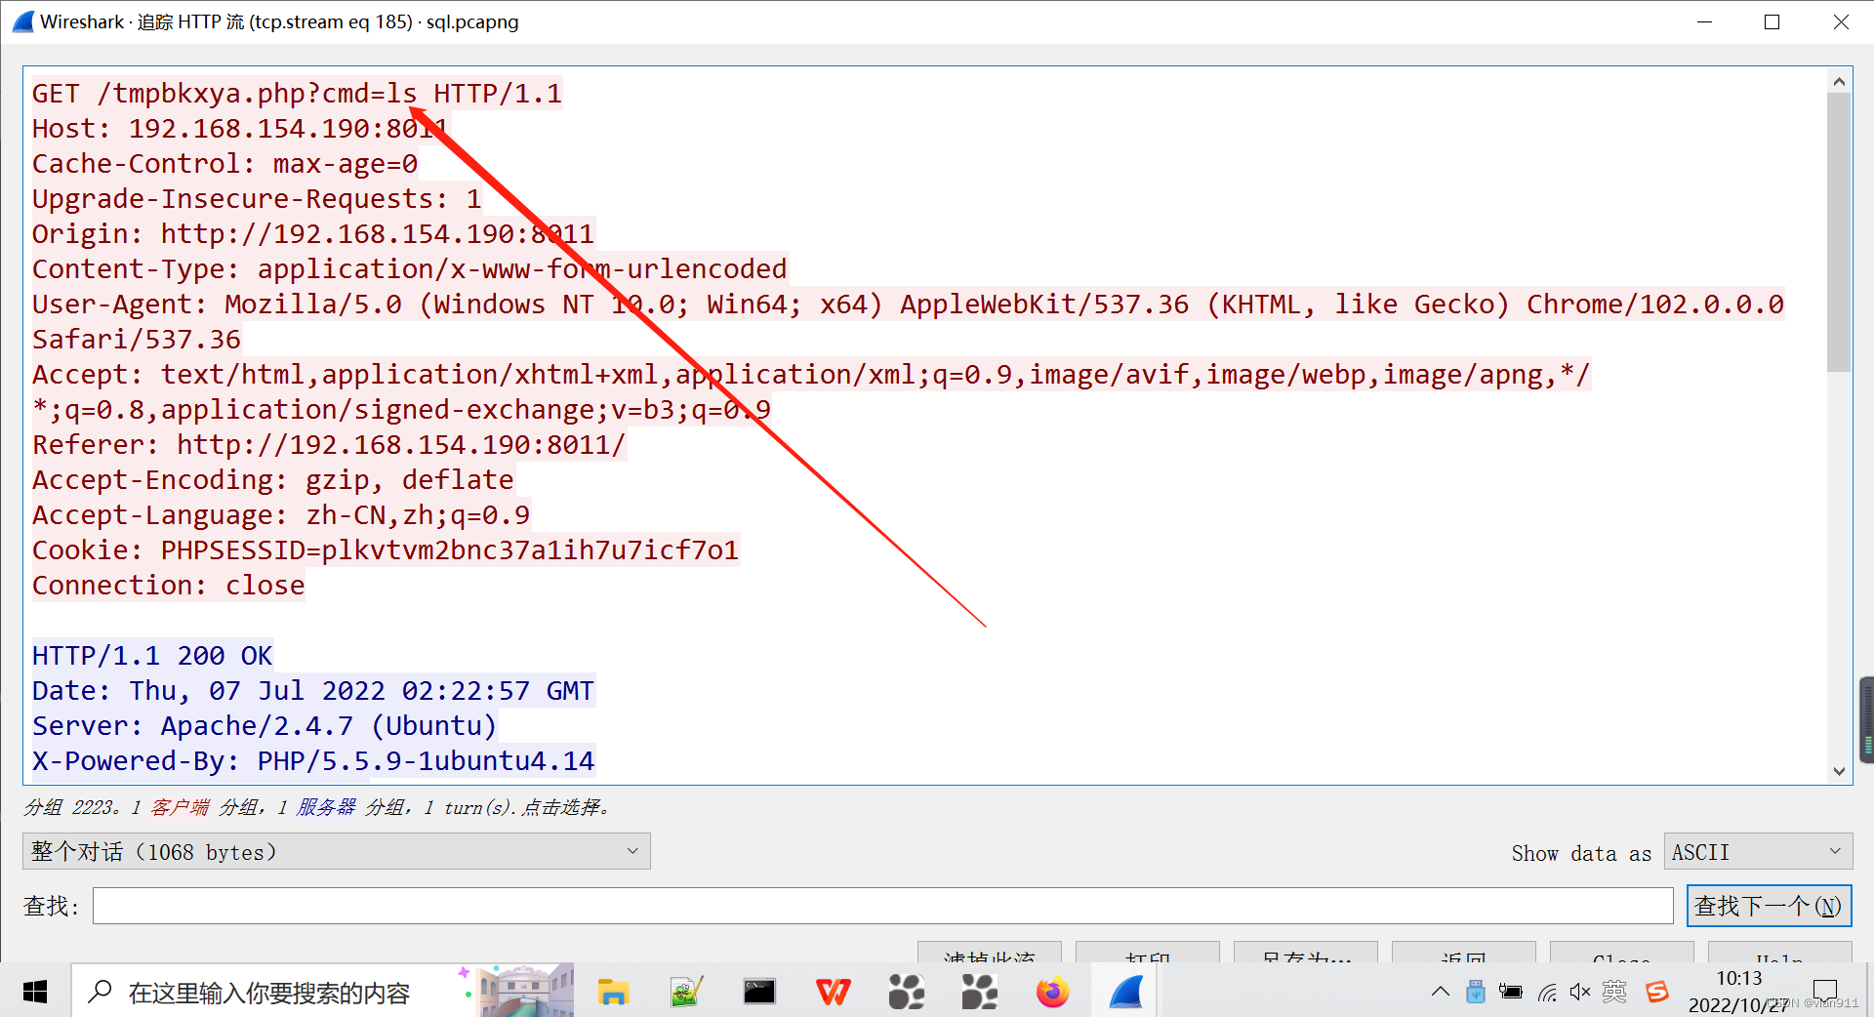This screenshot has height=1017, width=1874.
Task: Click the X-Powered-By: PHP/5.5.9 line
Action: pos(313,761)
